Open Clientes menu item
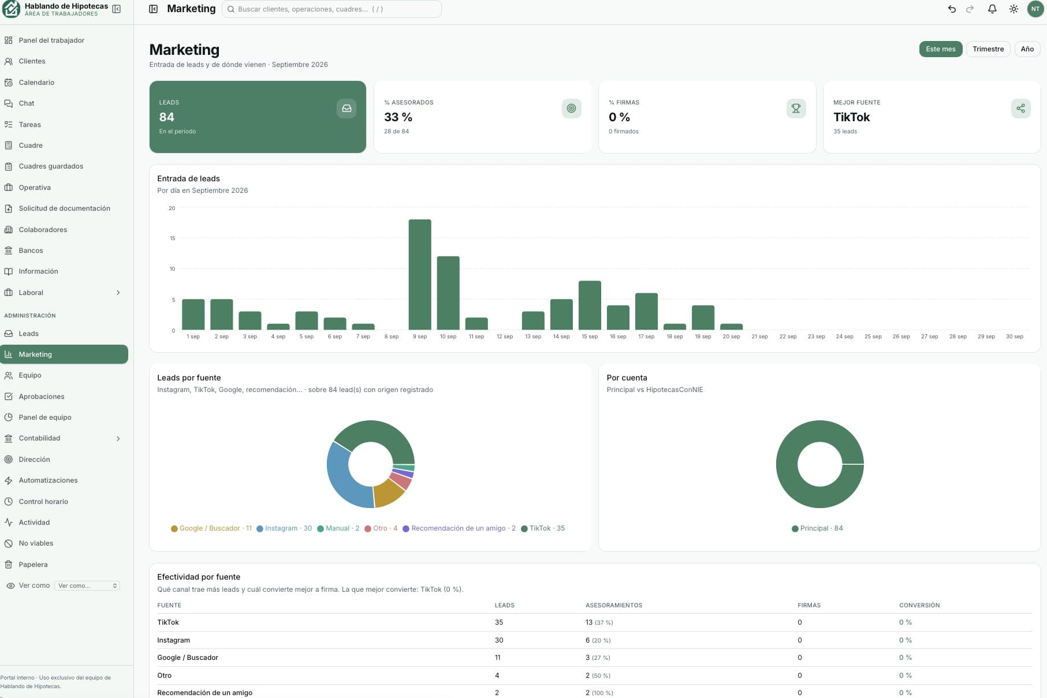Image resolution: width=1047 pixels, height=698 pixels. (64, 61)
